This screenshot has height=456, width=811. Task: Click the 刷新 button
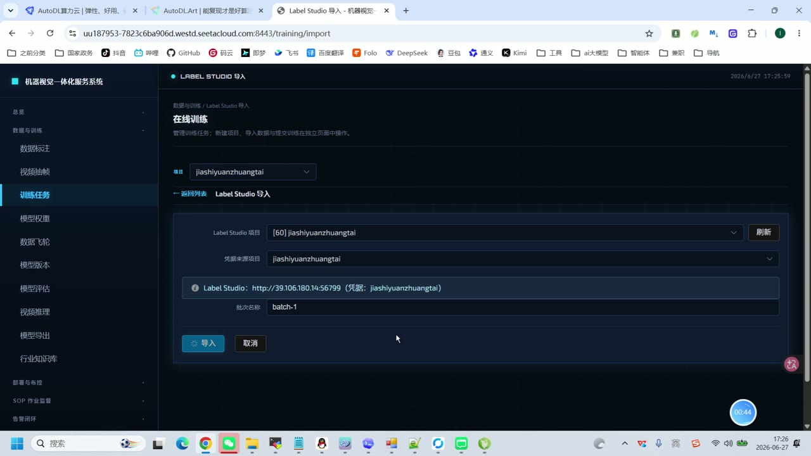[x=763, y=232]
